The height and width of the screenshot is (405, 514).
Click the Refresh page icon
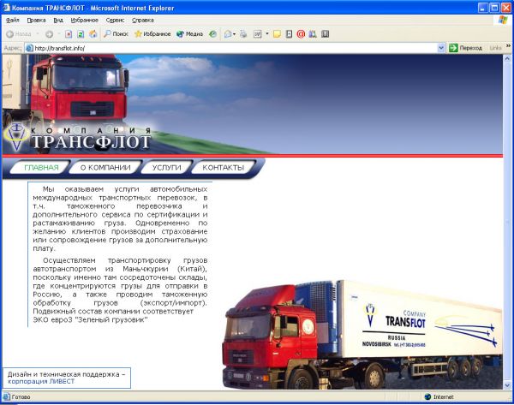[81, 34]
